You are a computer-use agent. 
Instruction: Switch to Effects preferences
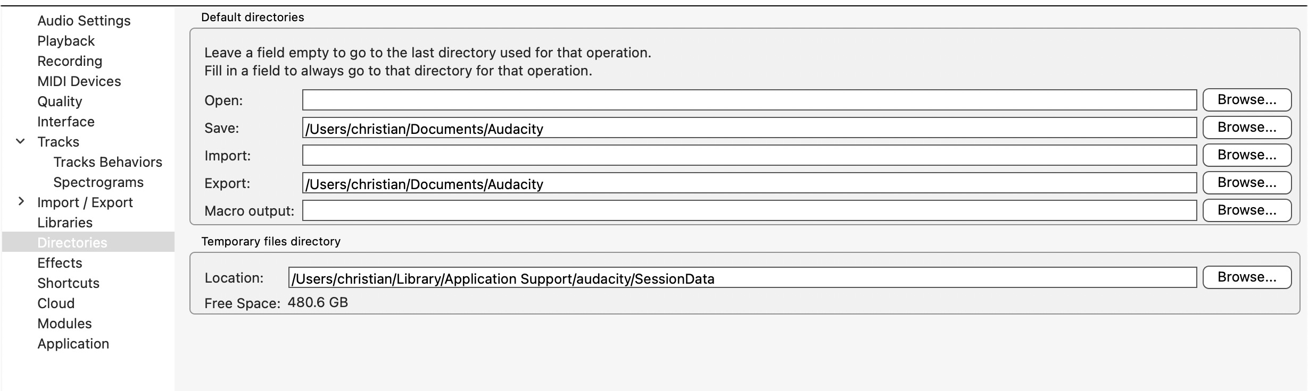(x=60, y=263)
